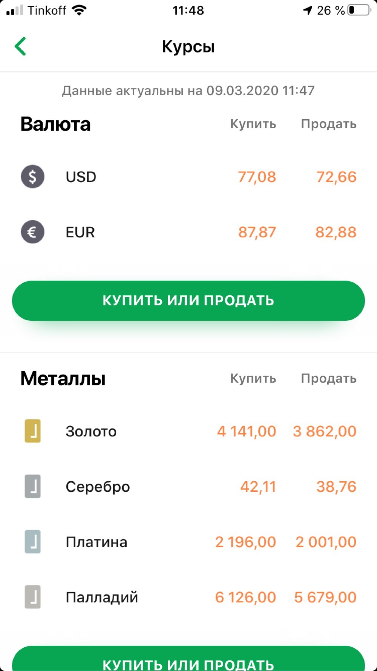
Task: Tap the gold bar icon
Action: click(33, 431)
